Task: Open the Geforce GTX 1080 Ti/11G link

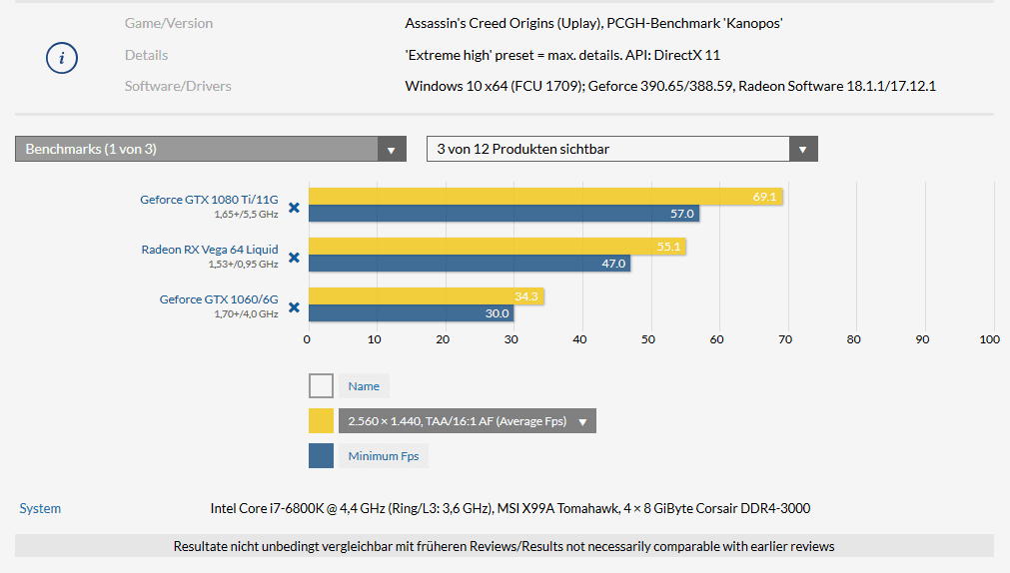Action: [209, 200]
